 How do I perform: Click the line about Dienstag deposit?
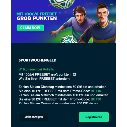62,87
